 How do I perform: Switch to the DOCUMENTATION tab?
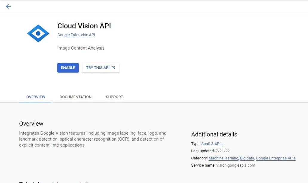[x=76, y=97]
